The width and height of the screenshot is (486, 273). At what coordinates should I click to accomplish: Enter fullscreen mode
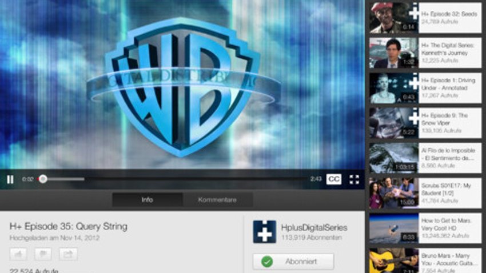[354, 179]
